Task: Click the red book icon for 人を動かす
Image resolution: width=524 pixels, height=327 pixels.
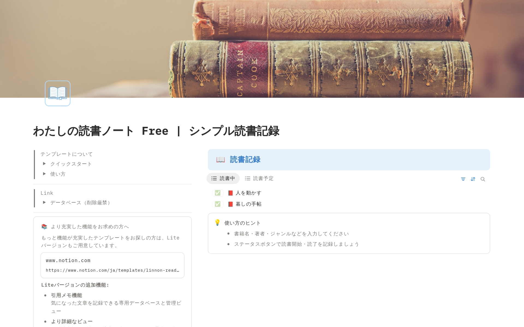Action: (231, 193)
